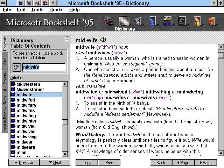Viewport: 224px width, 168px height.
Task: Switch to the Back List tab
Action: click(5, 97)
